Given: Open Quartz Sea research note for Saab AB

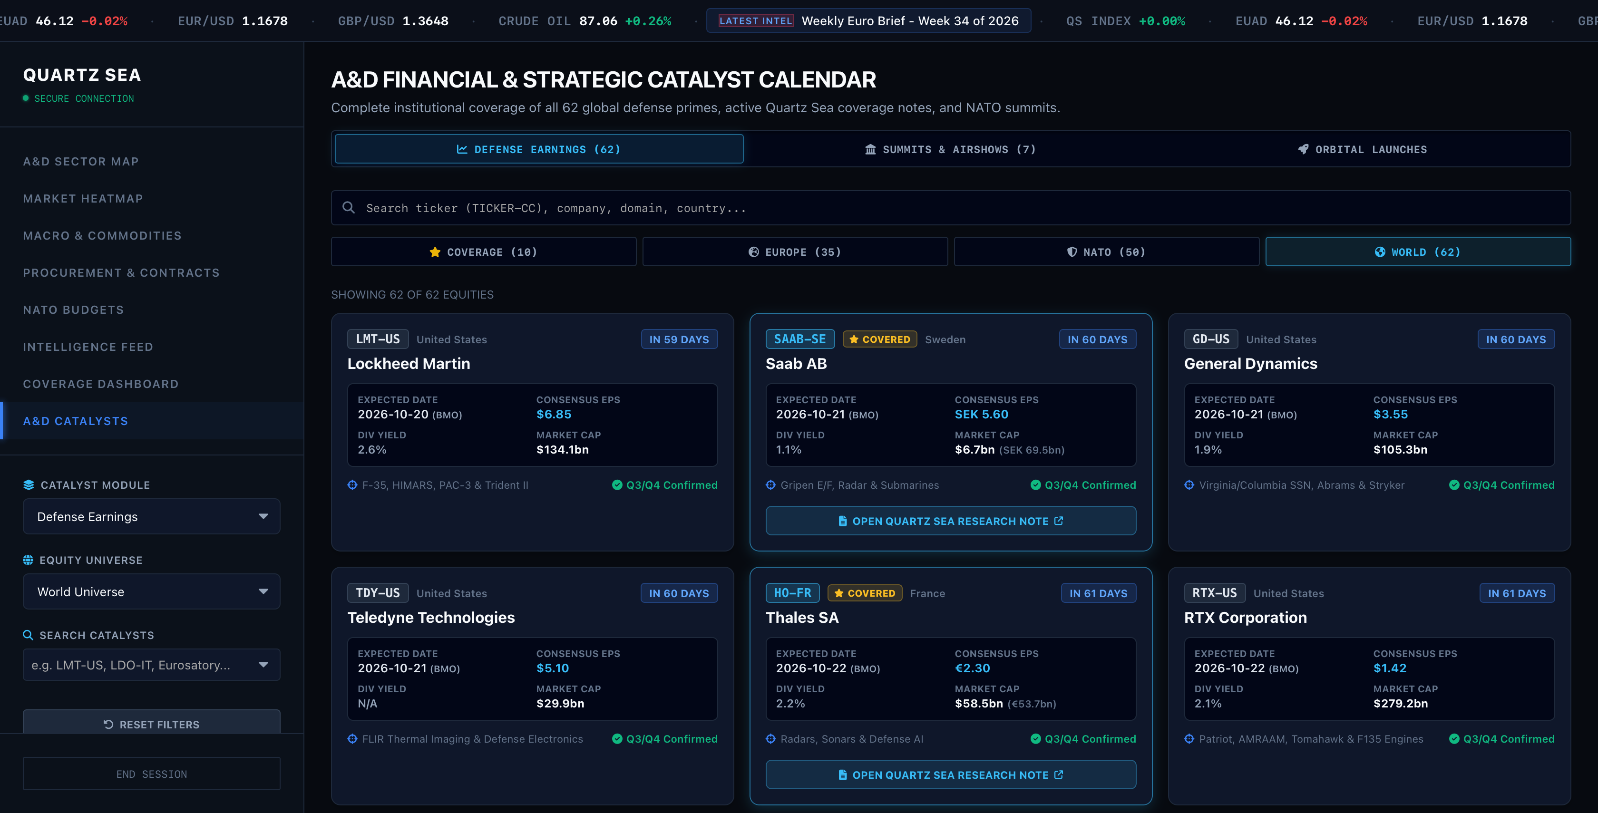Looking at the screenshot, I should (950, 521).
